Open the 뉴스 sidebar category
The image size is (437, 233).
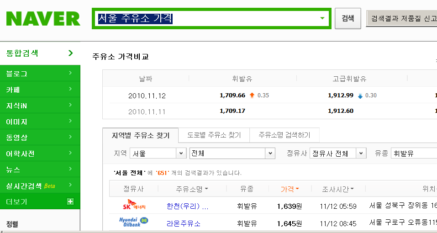click(x=40, y=169)
